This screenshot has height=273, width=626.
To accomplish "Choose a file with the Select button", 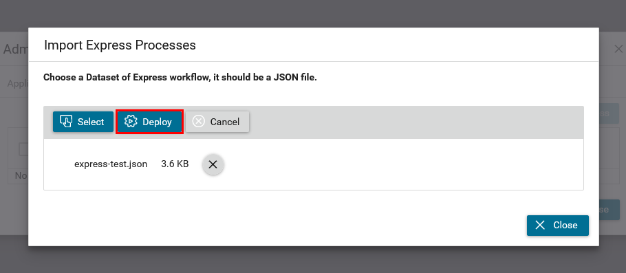I will click(83, 122).
